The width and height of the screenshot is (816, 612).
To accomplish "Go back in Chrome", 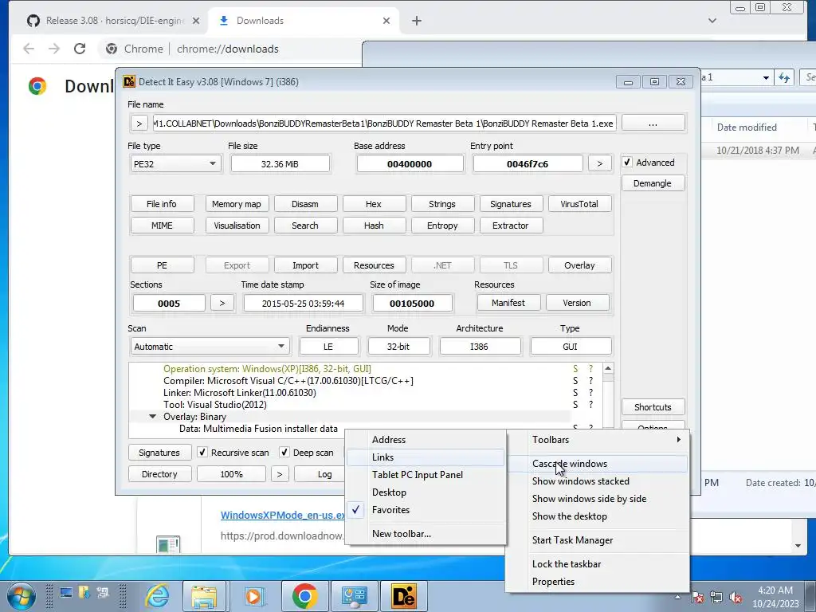I will pyautogui.click(x=29, y=49).
